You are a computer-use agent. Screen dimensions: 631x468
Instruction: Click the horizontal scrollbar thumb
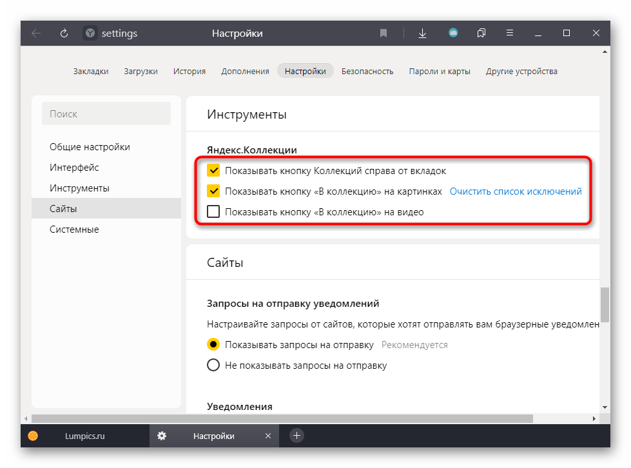[282, 418]
